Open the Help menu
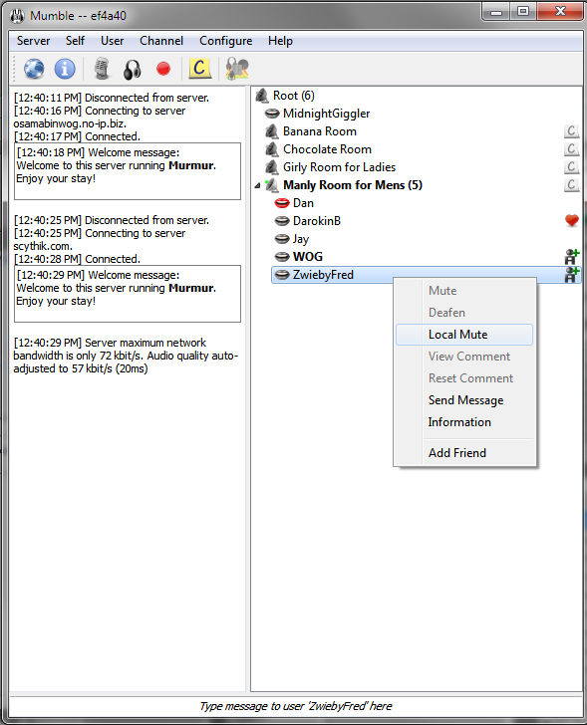Screen dimensions: 587x725 point(280,41)
